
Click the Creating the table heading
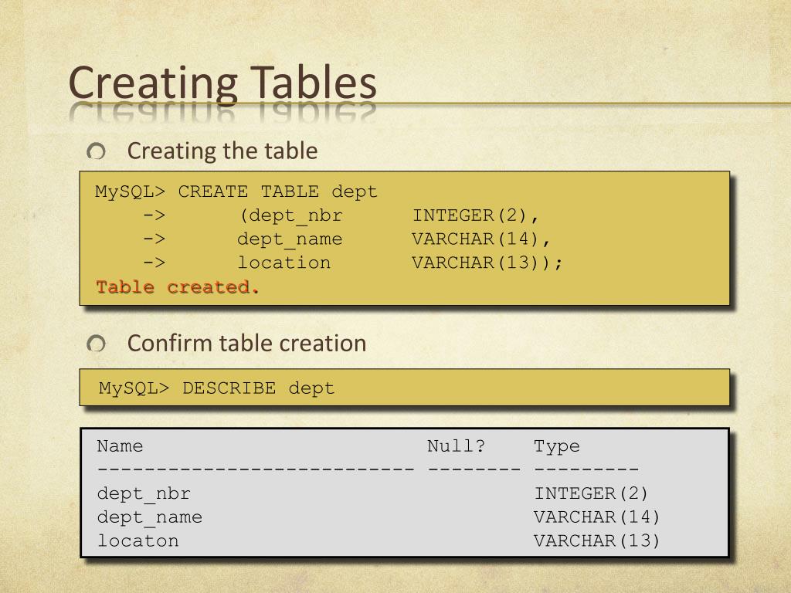[x=222, y=151]
